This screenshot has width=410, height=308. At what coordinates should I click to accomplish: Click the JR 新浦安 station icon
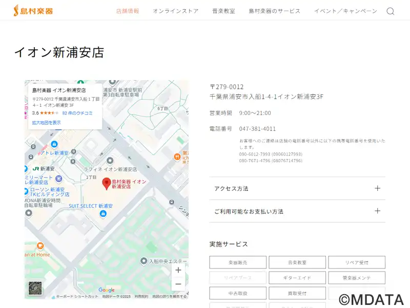pos(36,169)
